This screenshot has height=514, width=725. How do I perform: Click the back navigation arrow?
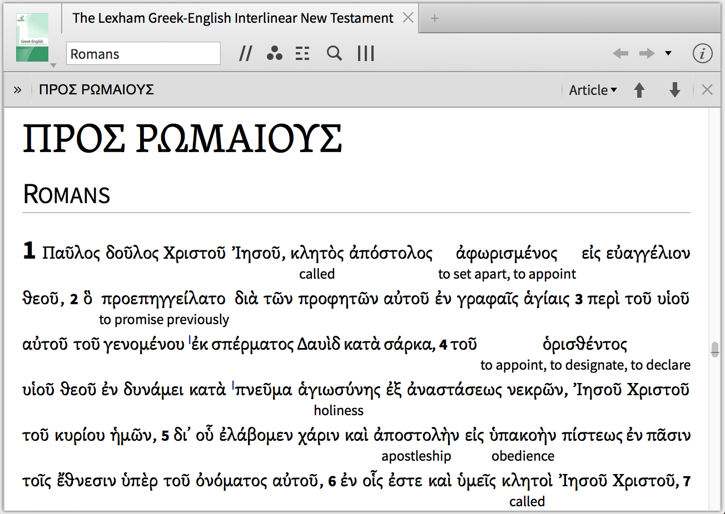[620, 53]
